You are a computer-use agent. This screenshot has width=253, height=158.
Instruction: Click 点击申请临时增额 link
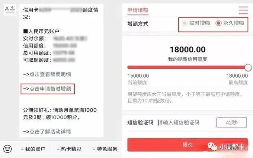click(47, 88)
